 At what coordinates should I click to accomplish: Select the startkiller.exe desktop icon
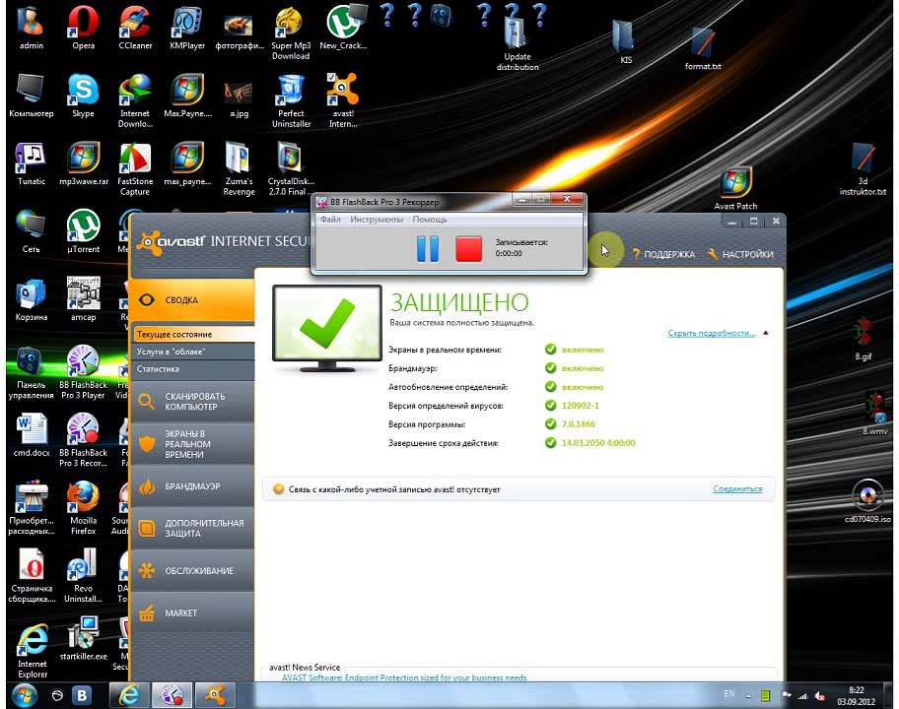pos(83,638)
